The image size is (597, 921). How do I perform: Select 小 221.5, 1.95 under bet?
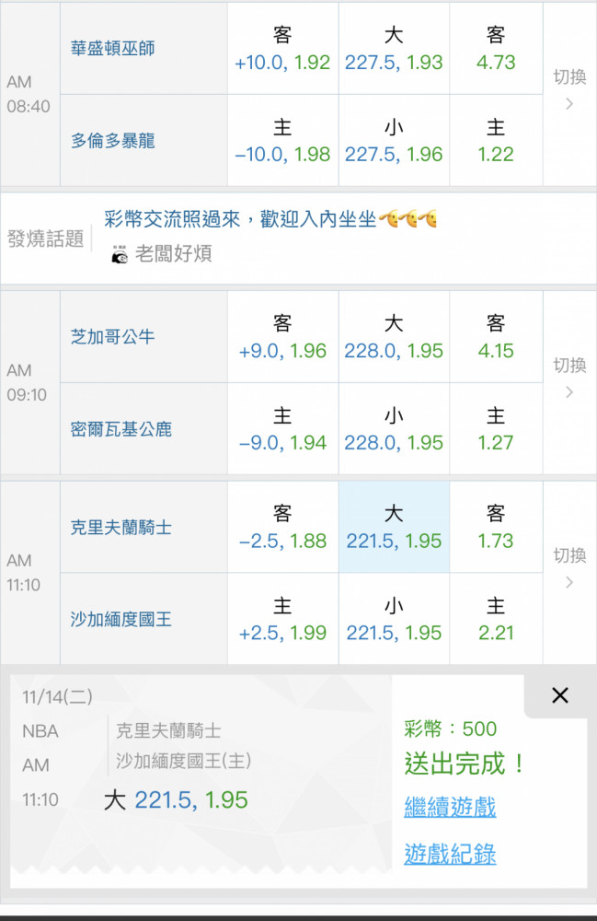(394, 619)
